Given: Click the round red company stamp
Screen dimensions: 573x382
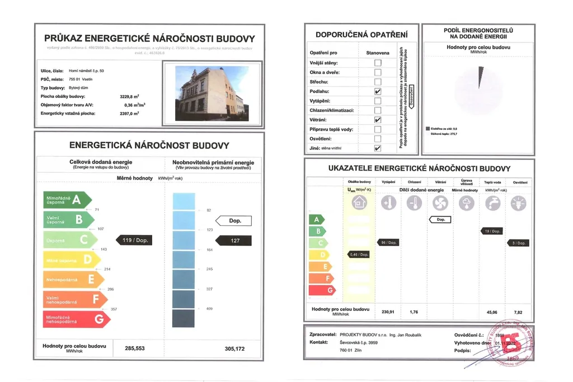Looking at the screenshot, I should pyautogui.click(x=511, y=343).
